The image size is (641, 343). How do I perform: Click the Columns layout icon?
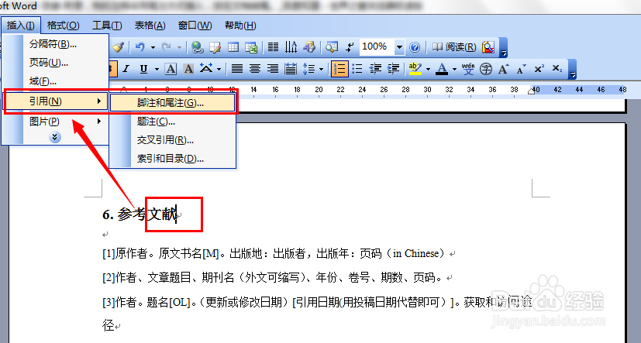tap(273, 47)
